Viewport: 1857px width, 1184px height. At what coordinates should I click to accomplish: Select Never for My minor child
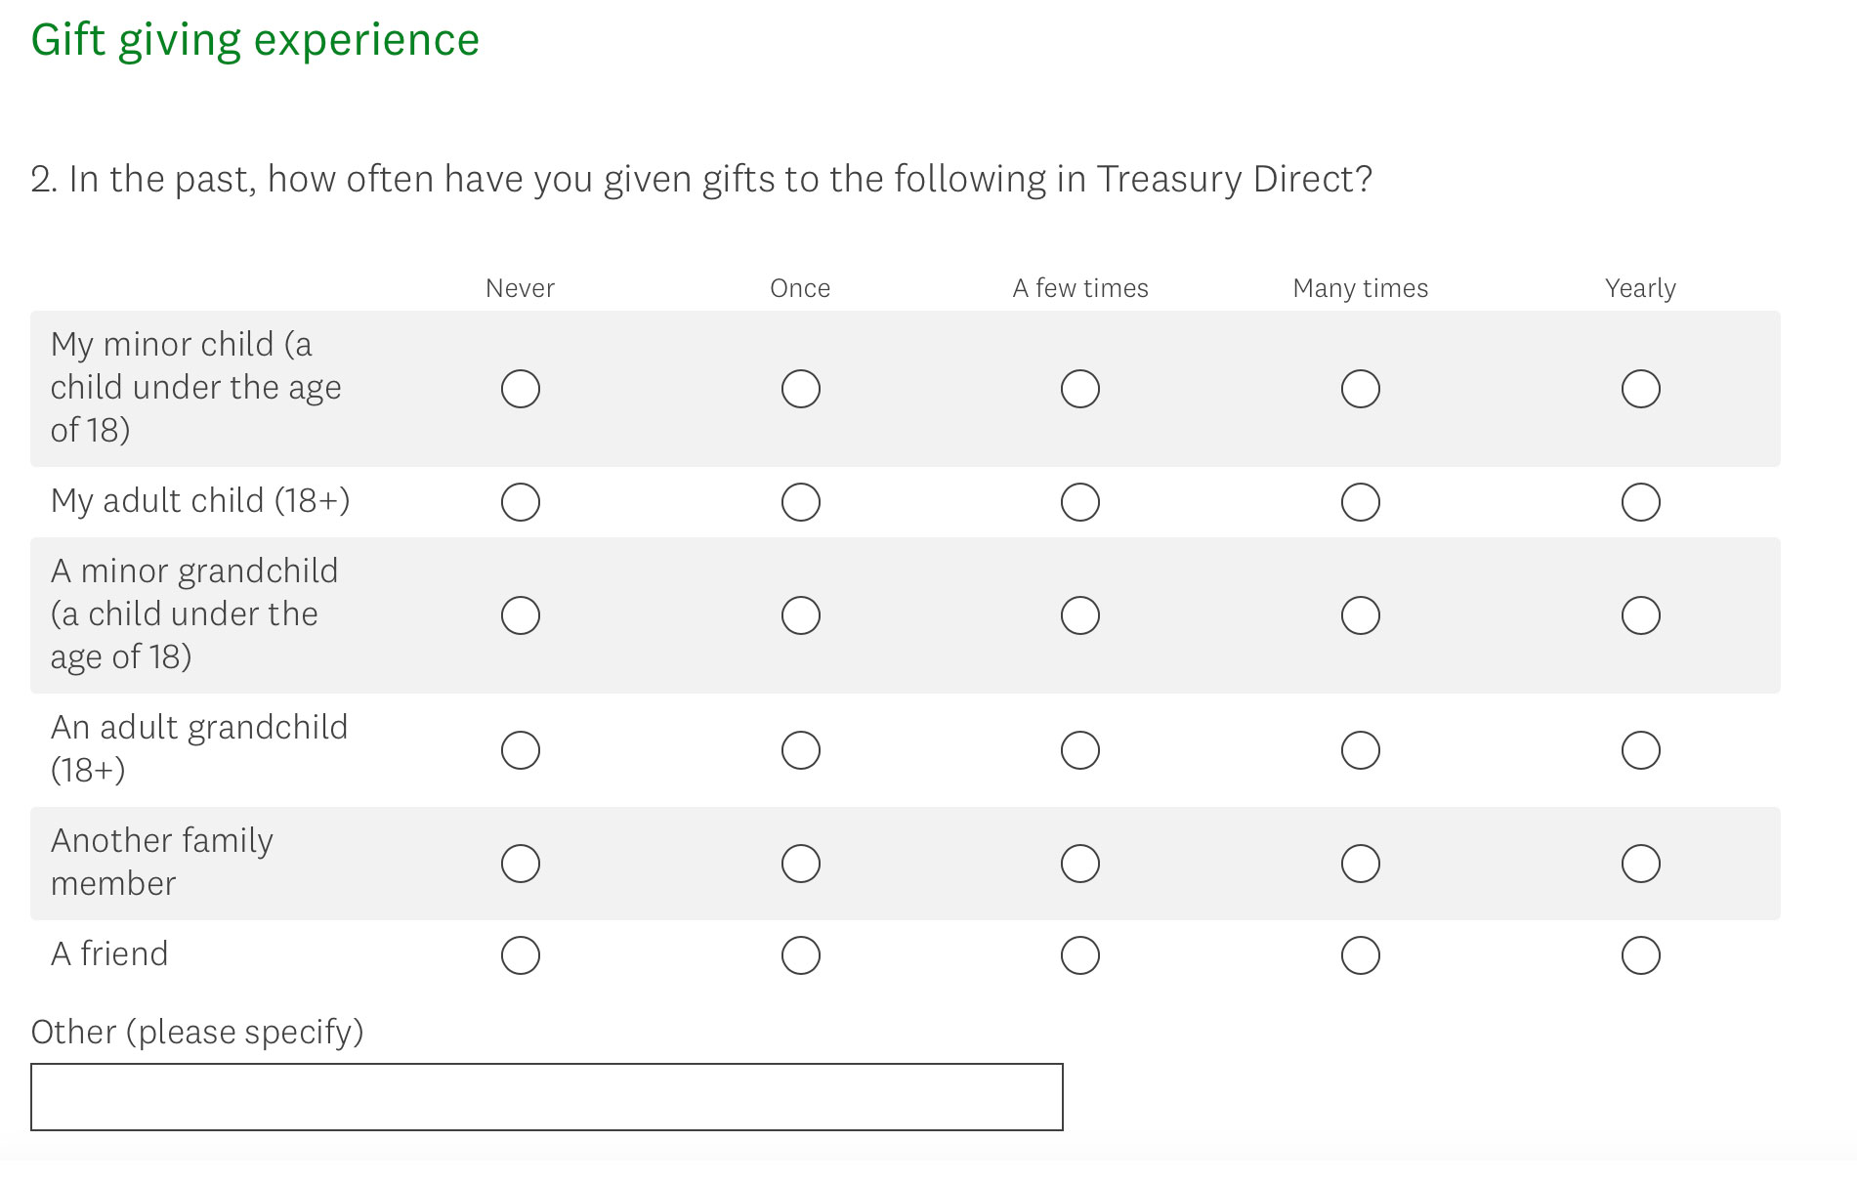pos(520,389)
